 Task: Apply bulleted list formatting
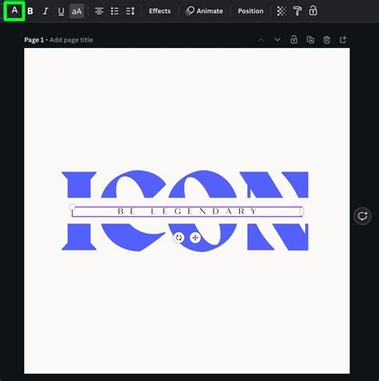114,11
